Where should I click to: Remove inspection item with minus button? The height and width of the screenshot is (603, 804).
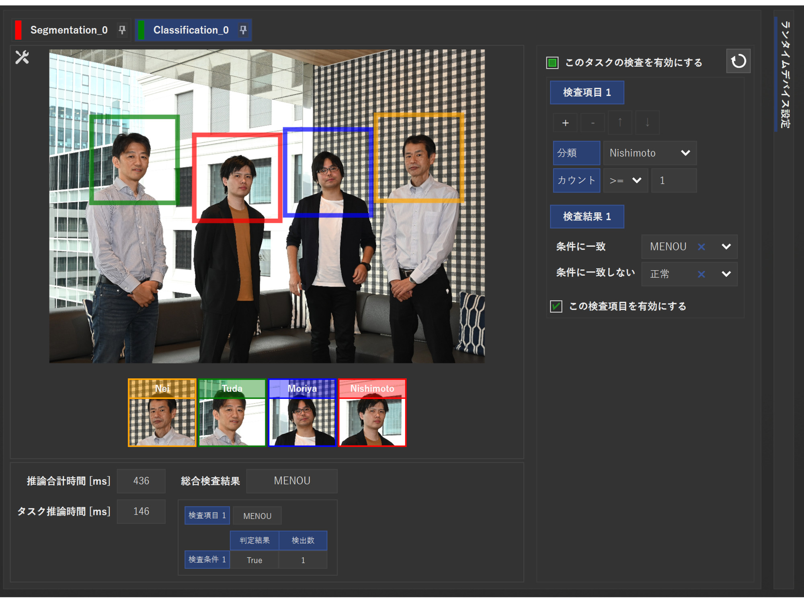coord(593,123)
